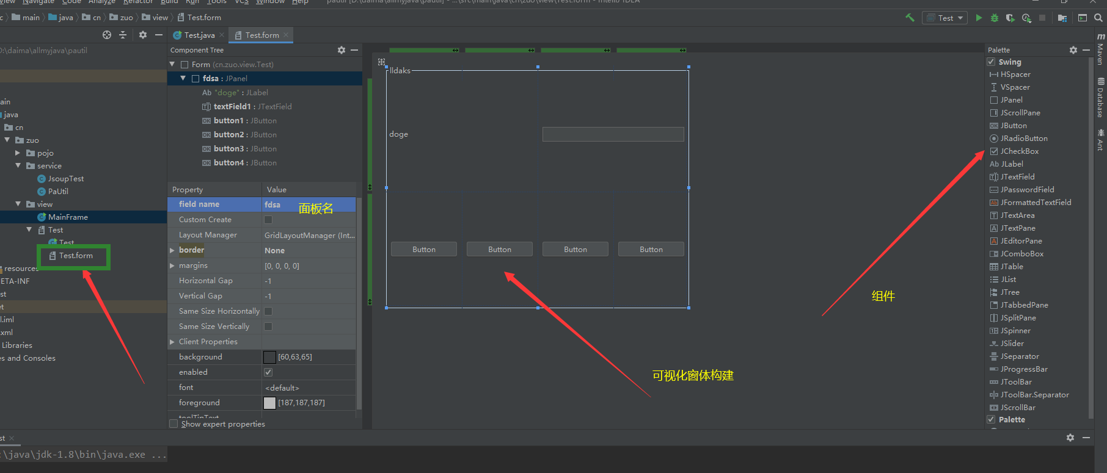Select the text field in the form designer
This screenshot has height=473, width=1107.
point(613,134)
